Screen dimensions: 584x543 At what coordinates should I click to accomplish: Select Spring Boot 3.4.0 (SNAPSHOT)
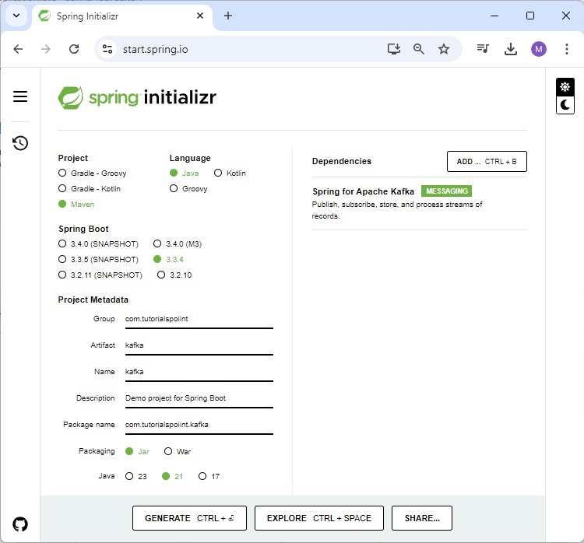pyautogui.click(x=98, y=243)
